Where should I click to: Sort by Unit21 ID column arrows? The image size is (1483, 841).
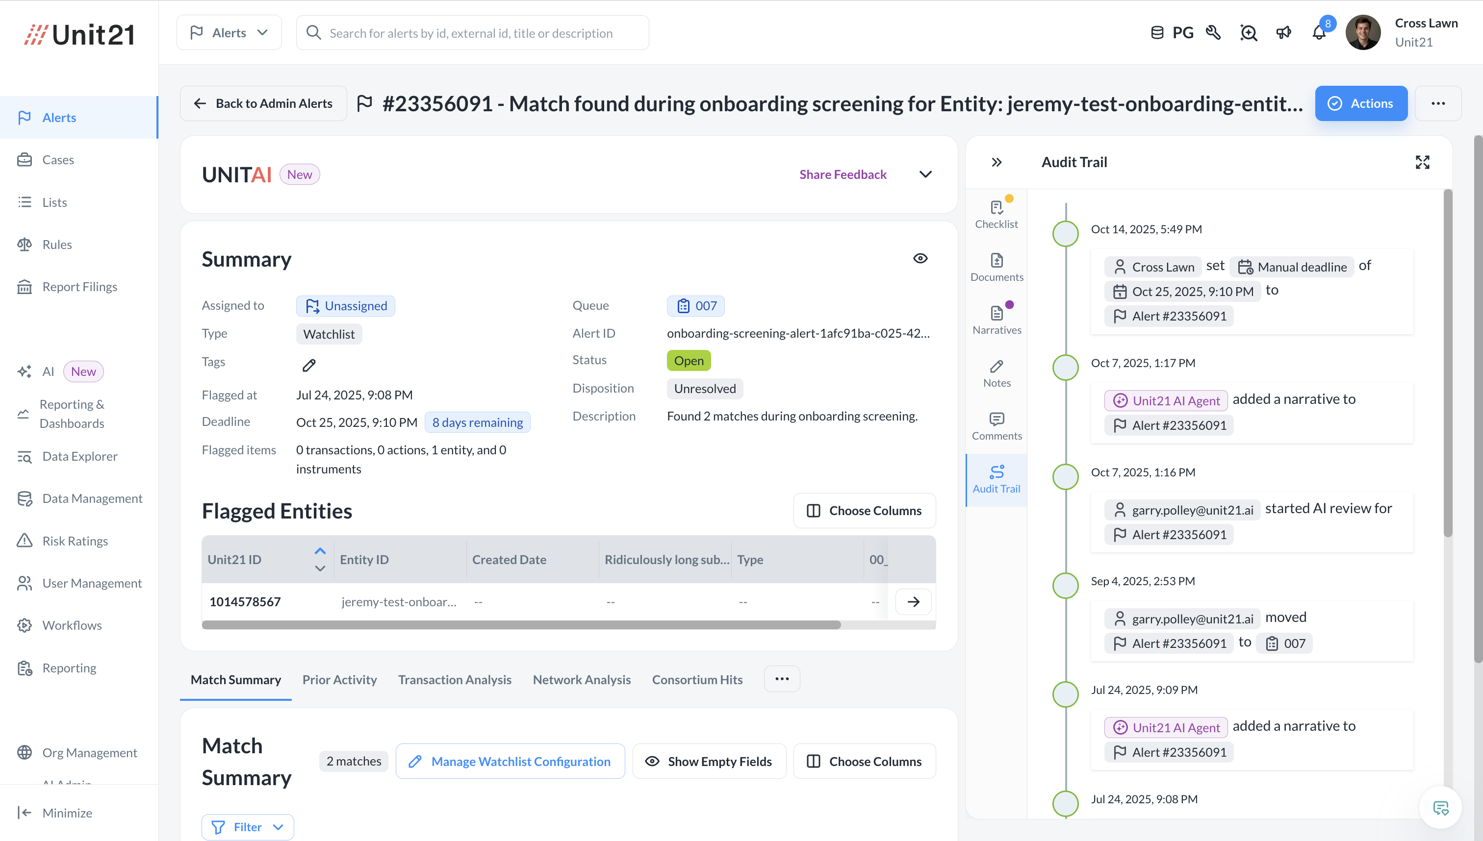[x=320, y=559]
